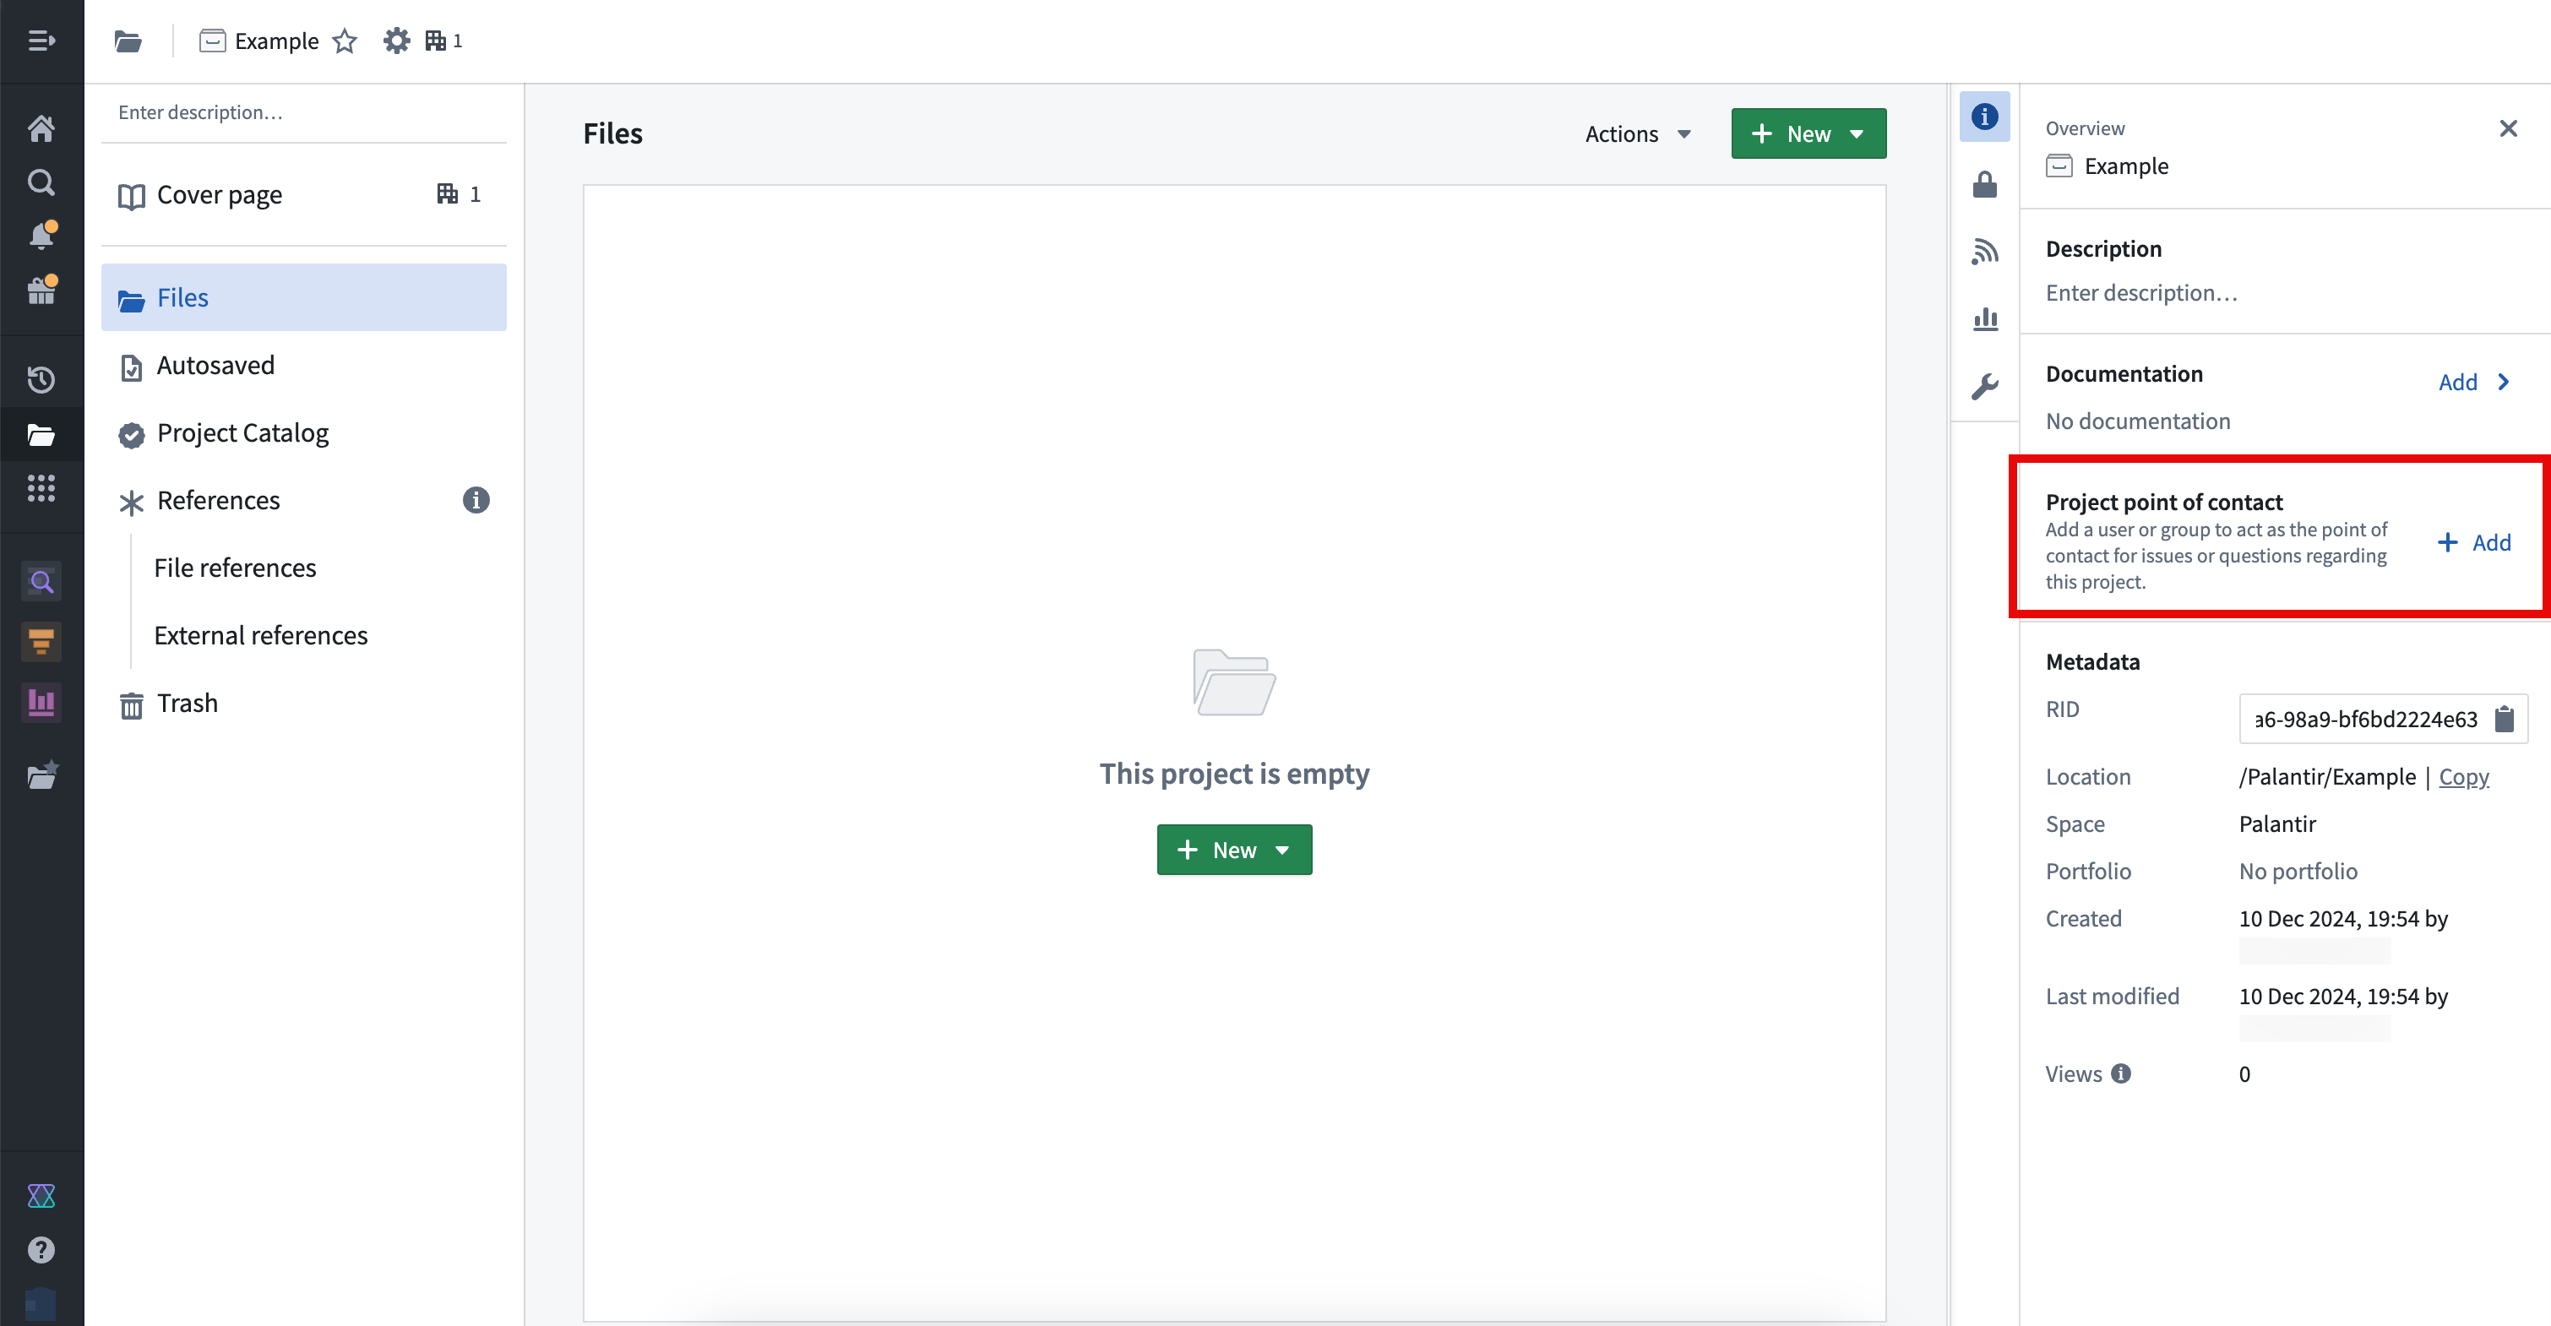This screenshot has width=2551, height=1326.
Task: Open the folder icon in the breadcrumb bar
Action: pyautogui.click(x=128, y=41)
